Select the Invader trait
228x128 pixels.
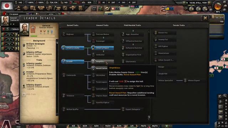point(73,62)
